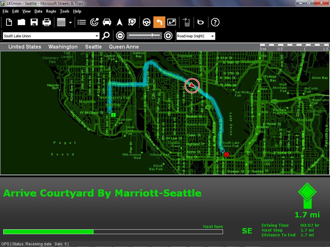Zoom in with the plus button
Screen dimensions: 330x247
(x=168, y=36)
